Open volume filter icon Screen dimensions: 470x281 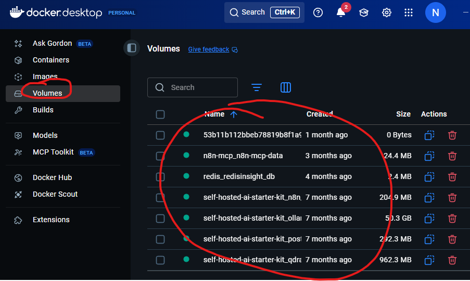pyautogui.click(x=257, y=87)
